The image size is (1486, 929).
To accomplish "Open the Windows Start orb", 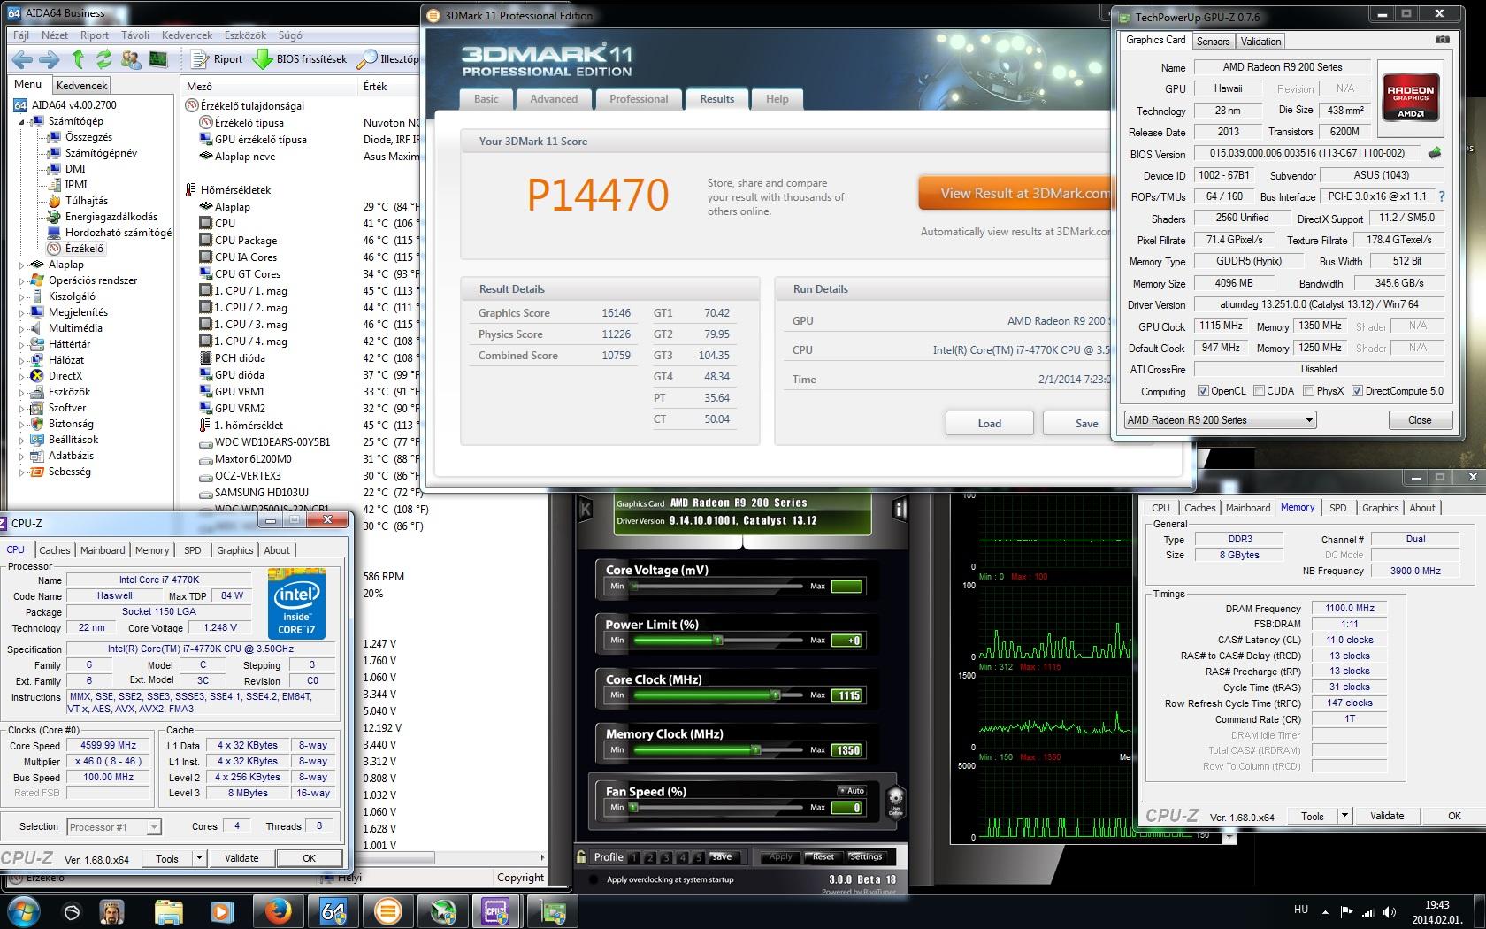I will click(x=24, y=911).
